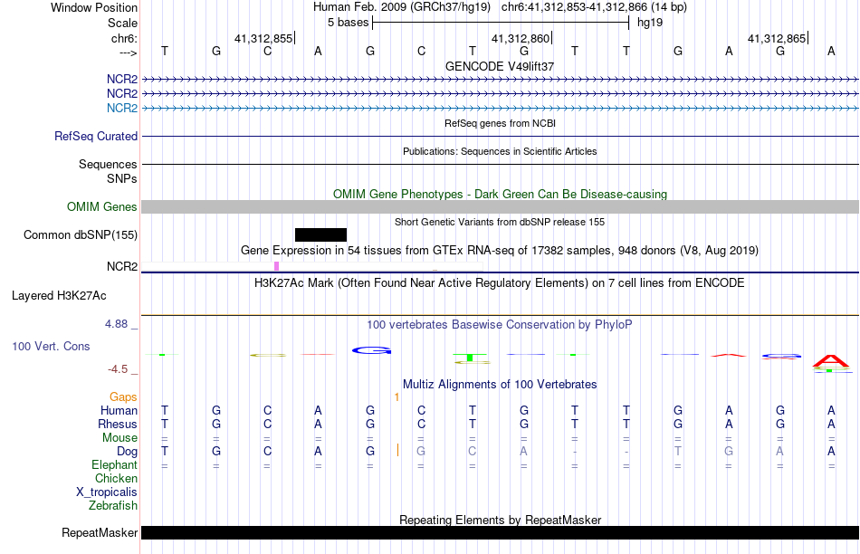
Task: Open the GTEx Gene Expression track title
Action: 500,251
